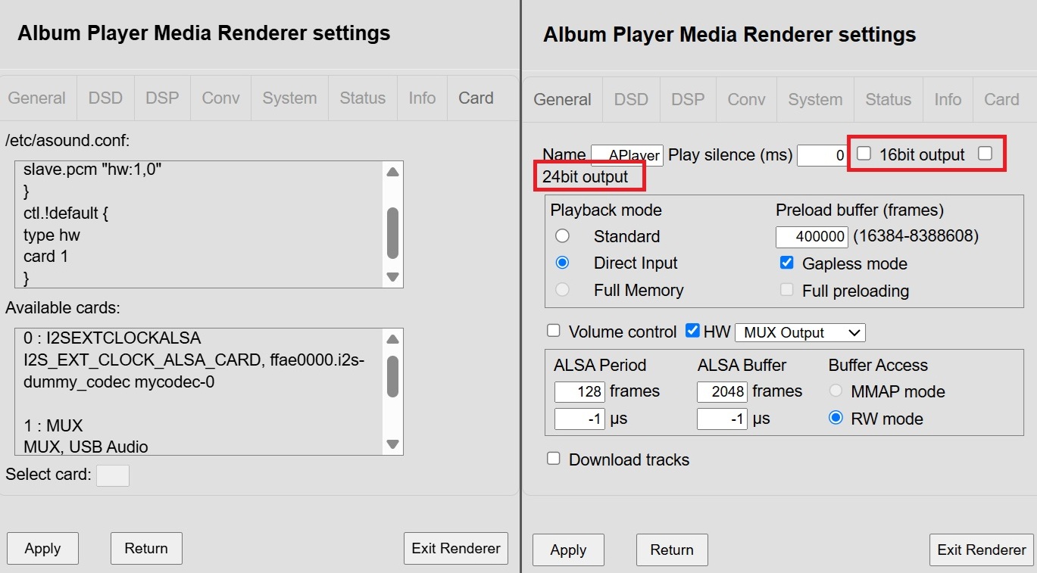
Task: Enable the 24bit output checkbox
Action: (x=985, y=154)
